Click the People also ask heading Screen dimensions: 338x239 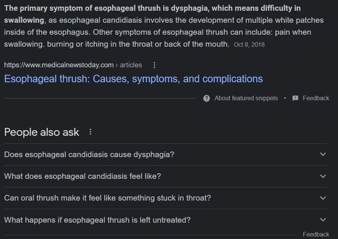click(x=42, y=132)
